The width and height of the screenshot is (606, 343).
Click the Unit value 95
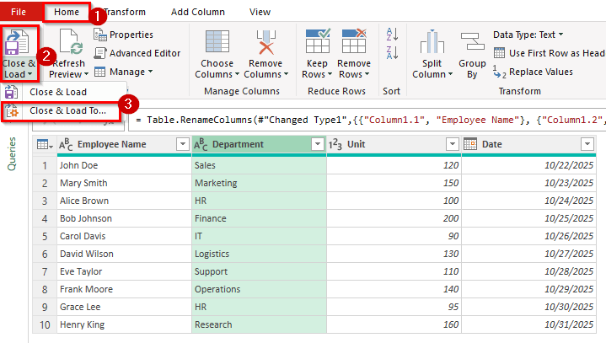(x=394, y=308)
